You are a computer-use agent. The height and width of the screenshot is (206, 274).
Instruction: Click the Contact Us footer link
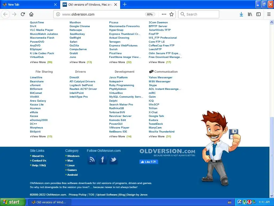coord(39,160)
